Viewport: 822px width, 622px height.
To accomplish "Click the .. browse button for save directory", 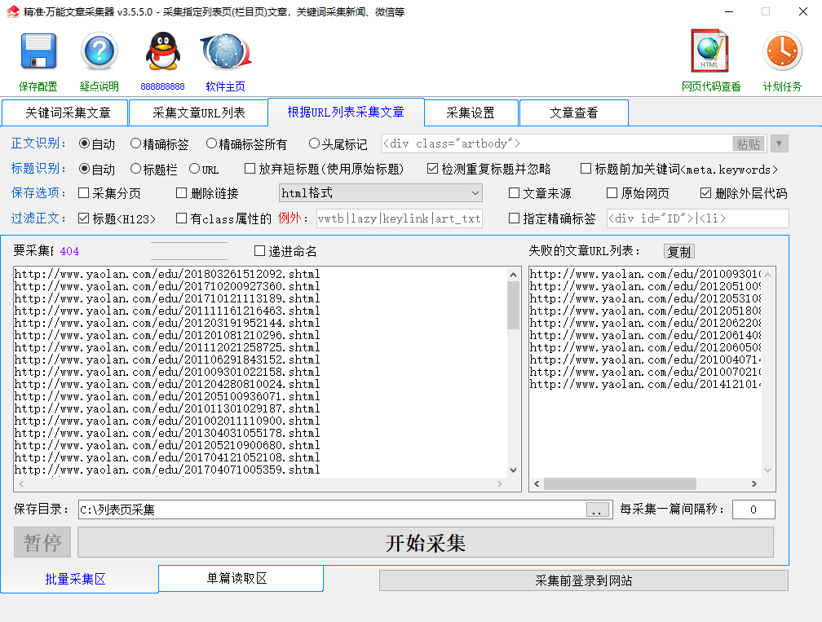I will [597, 509].
